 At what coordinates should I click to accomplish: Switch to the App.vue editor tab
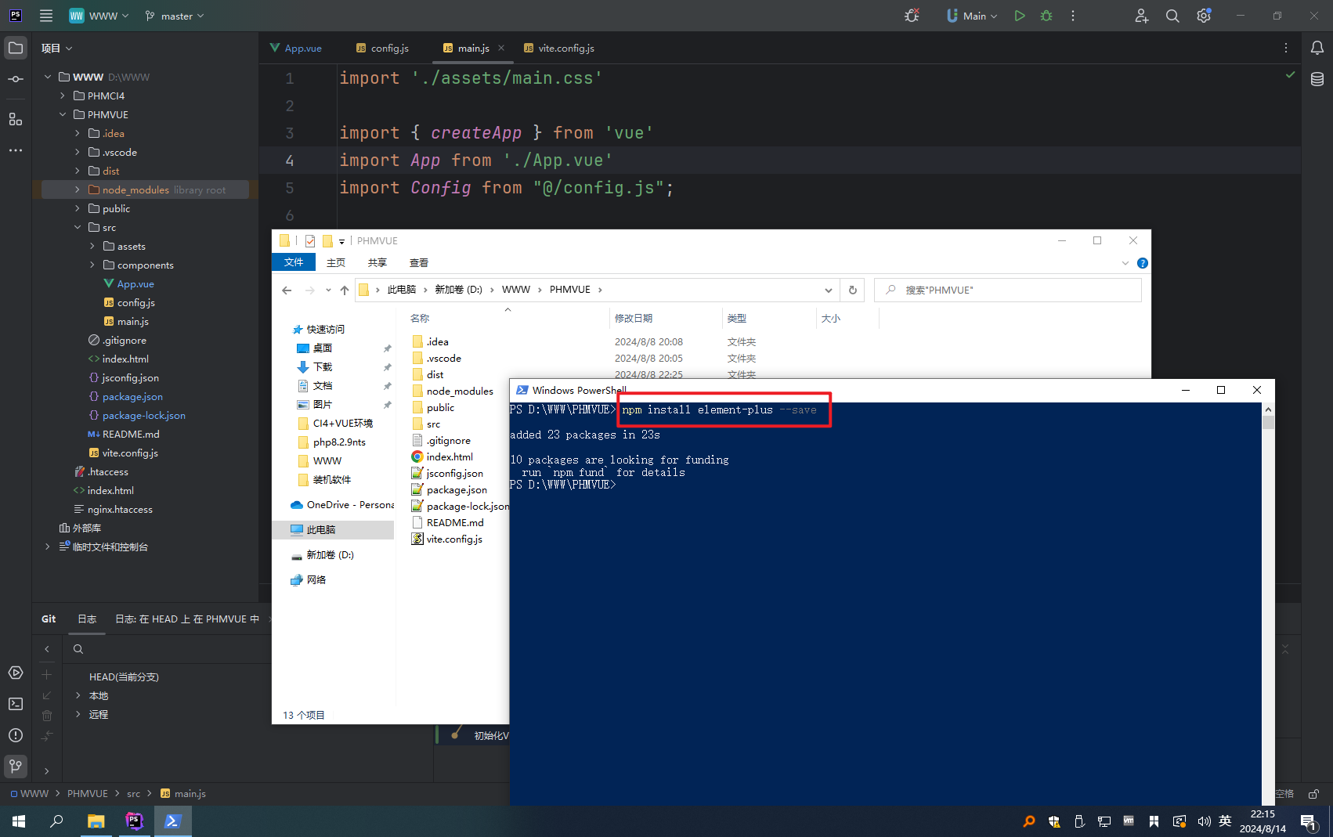click(296, 48)
